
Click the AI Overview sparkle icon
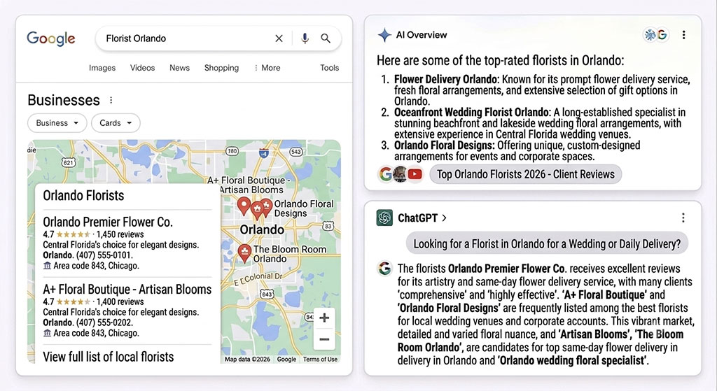pos(384,35)
